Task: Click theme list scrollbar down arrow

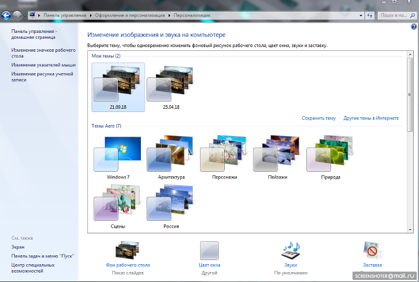Action: coord(410,230)
